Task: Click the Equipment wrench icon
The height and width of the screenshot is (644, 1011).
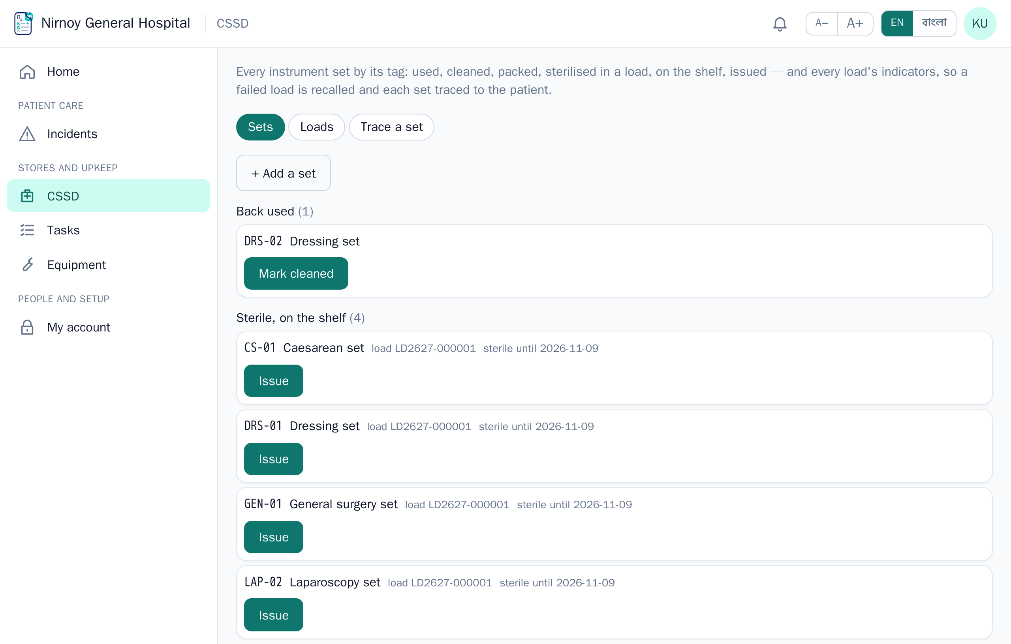Action: (x=27, y=265)
